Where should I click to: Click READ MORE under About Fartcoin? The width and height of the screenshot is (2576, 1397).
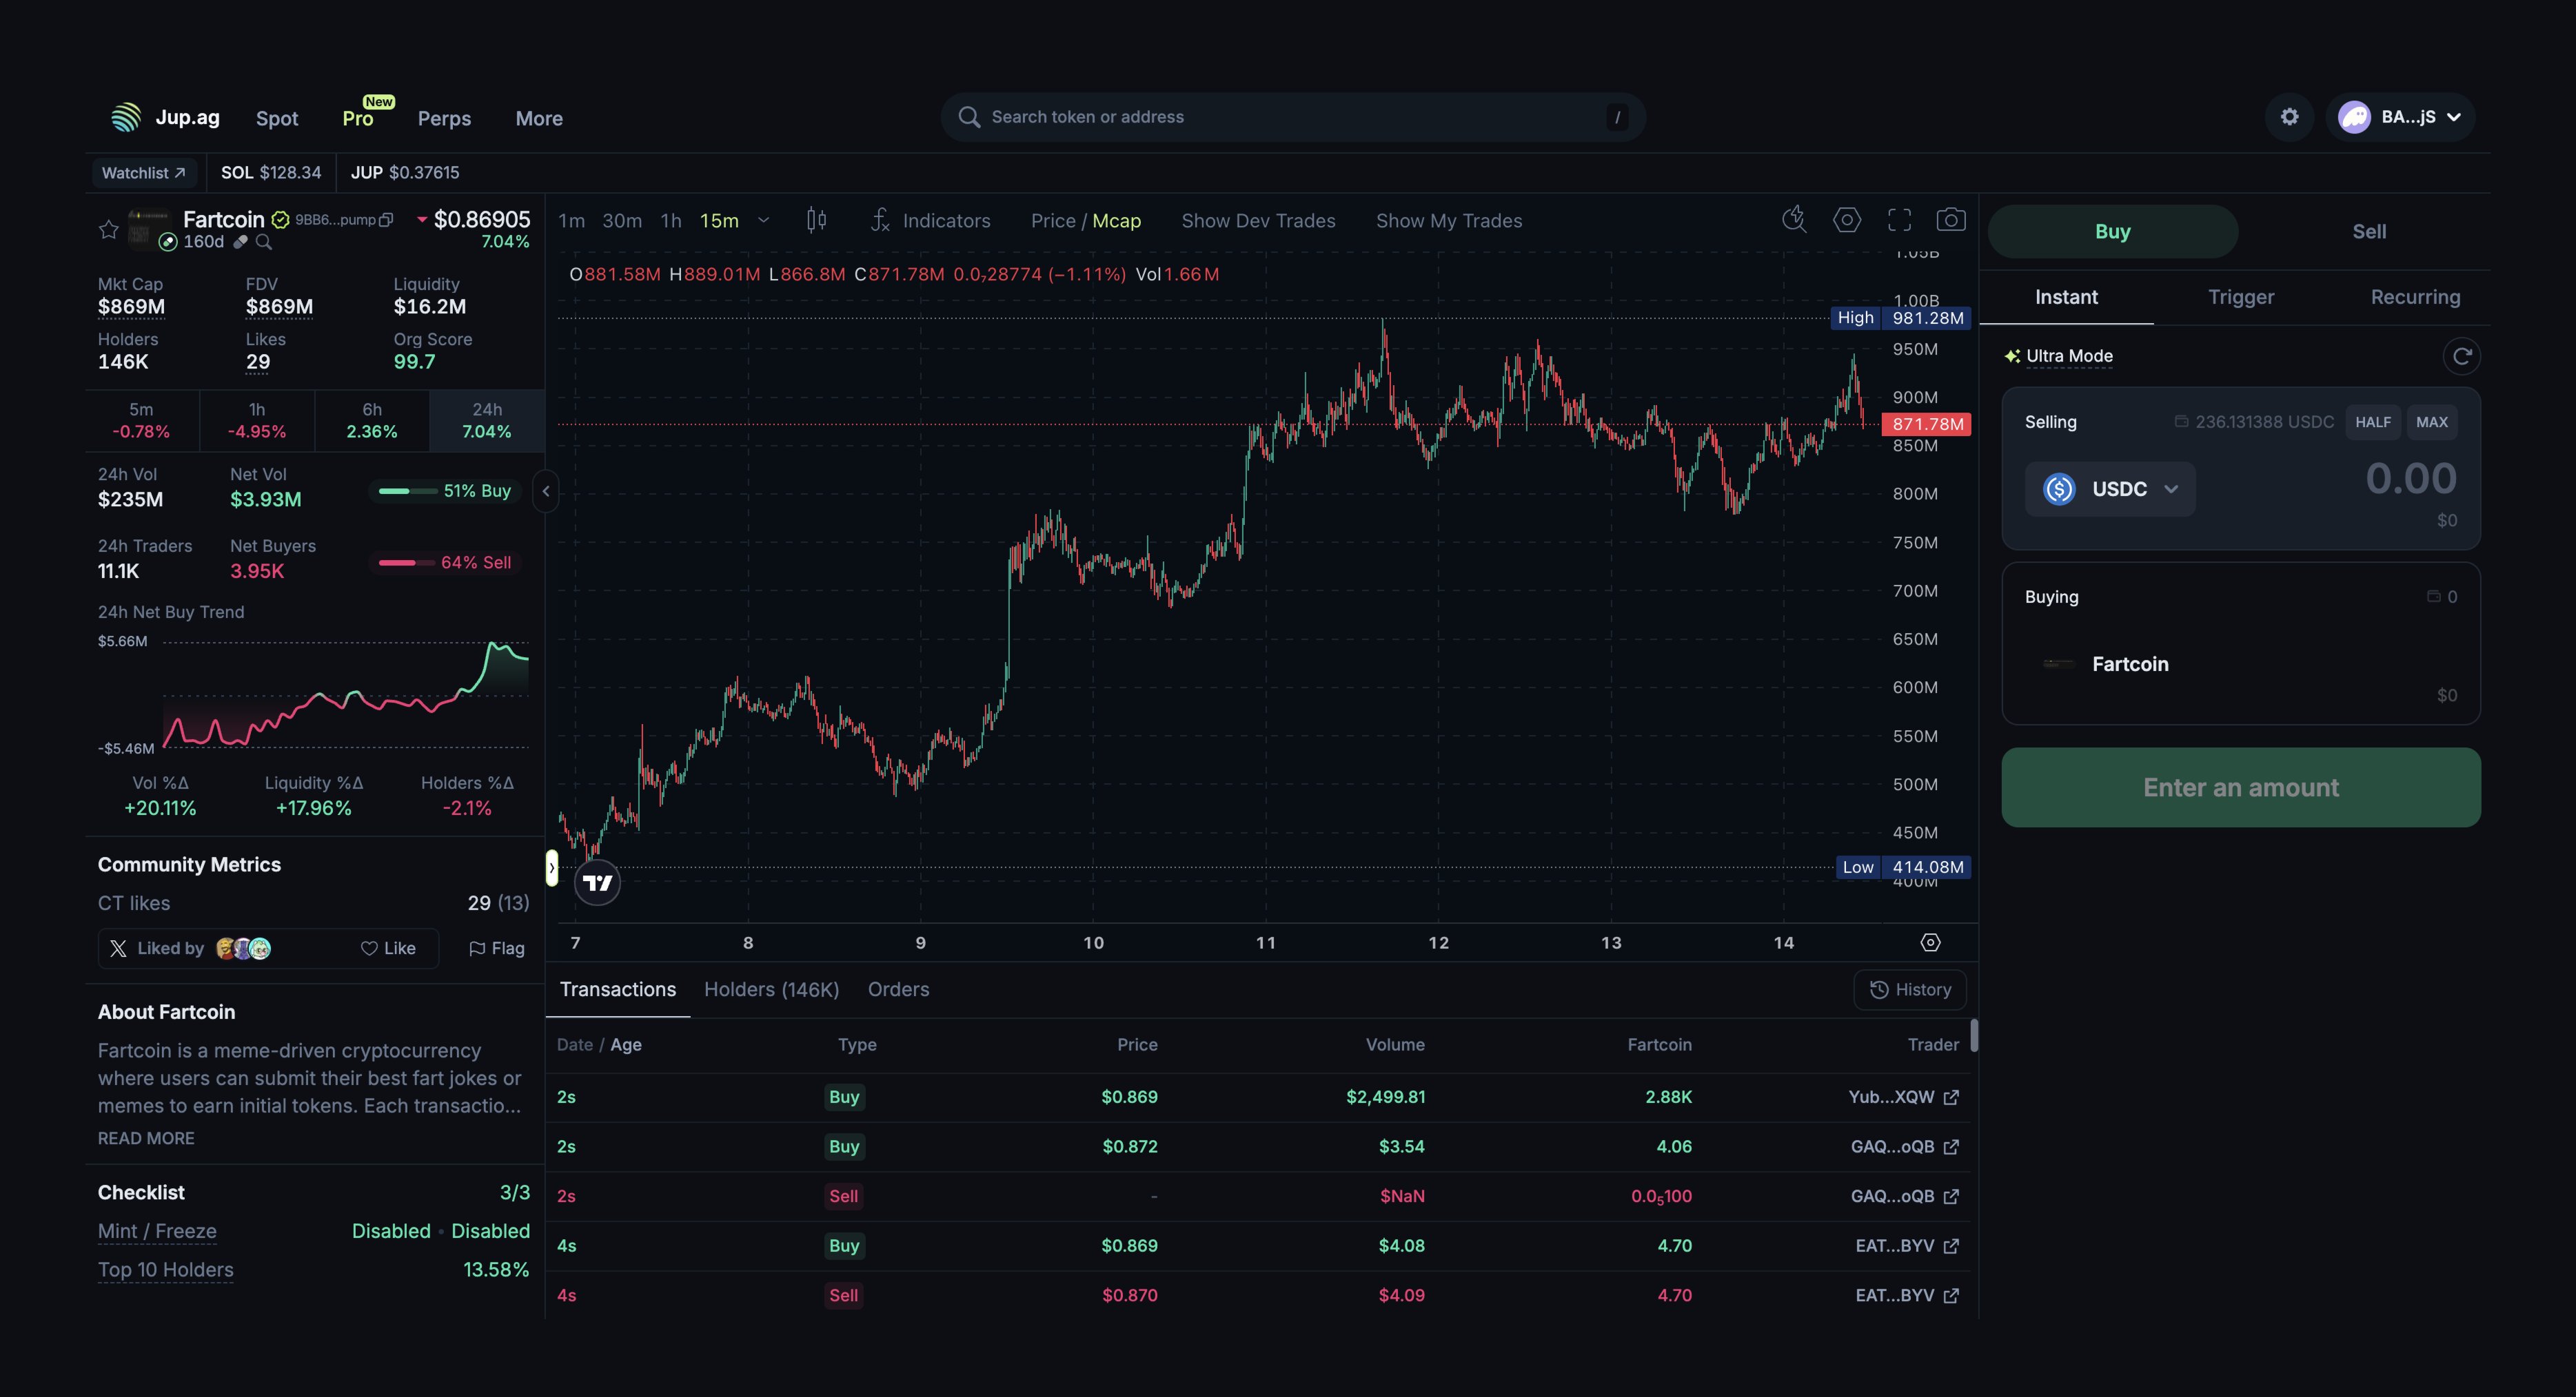pos(146,1138)
